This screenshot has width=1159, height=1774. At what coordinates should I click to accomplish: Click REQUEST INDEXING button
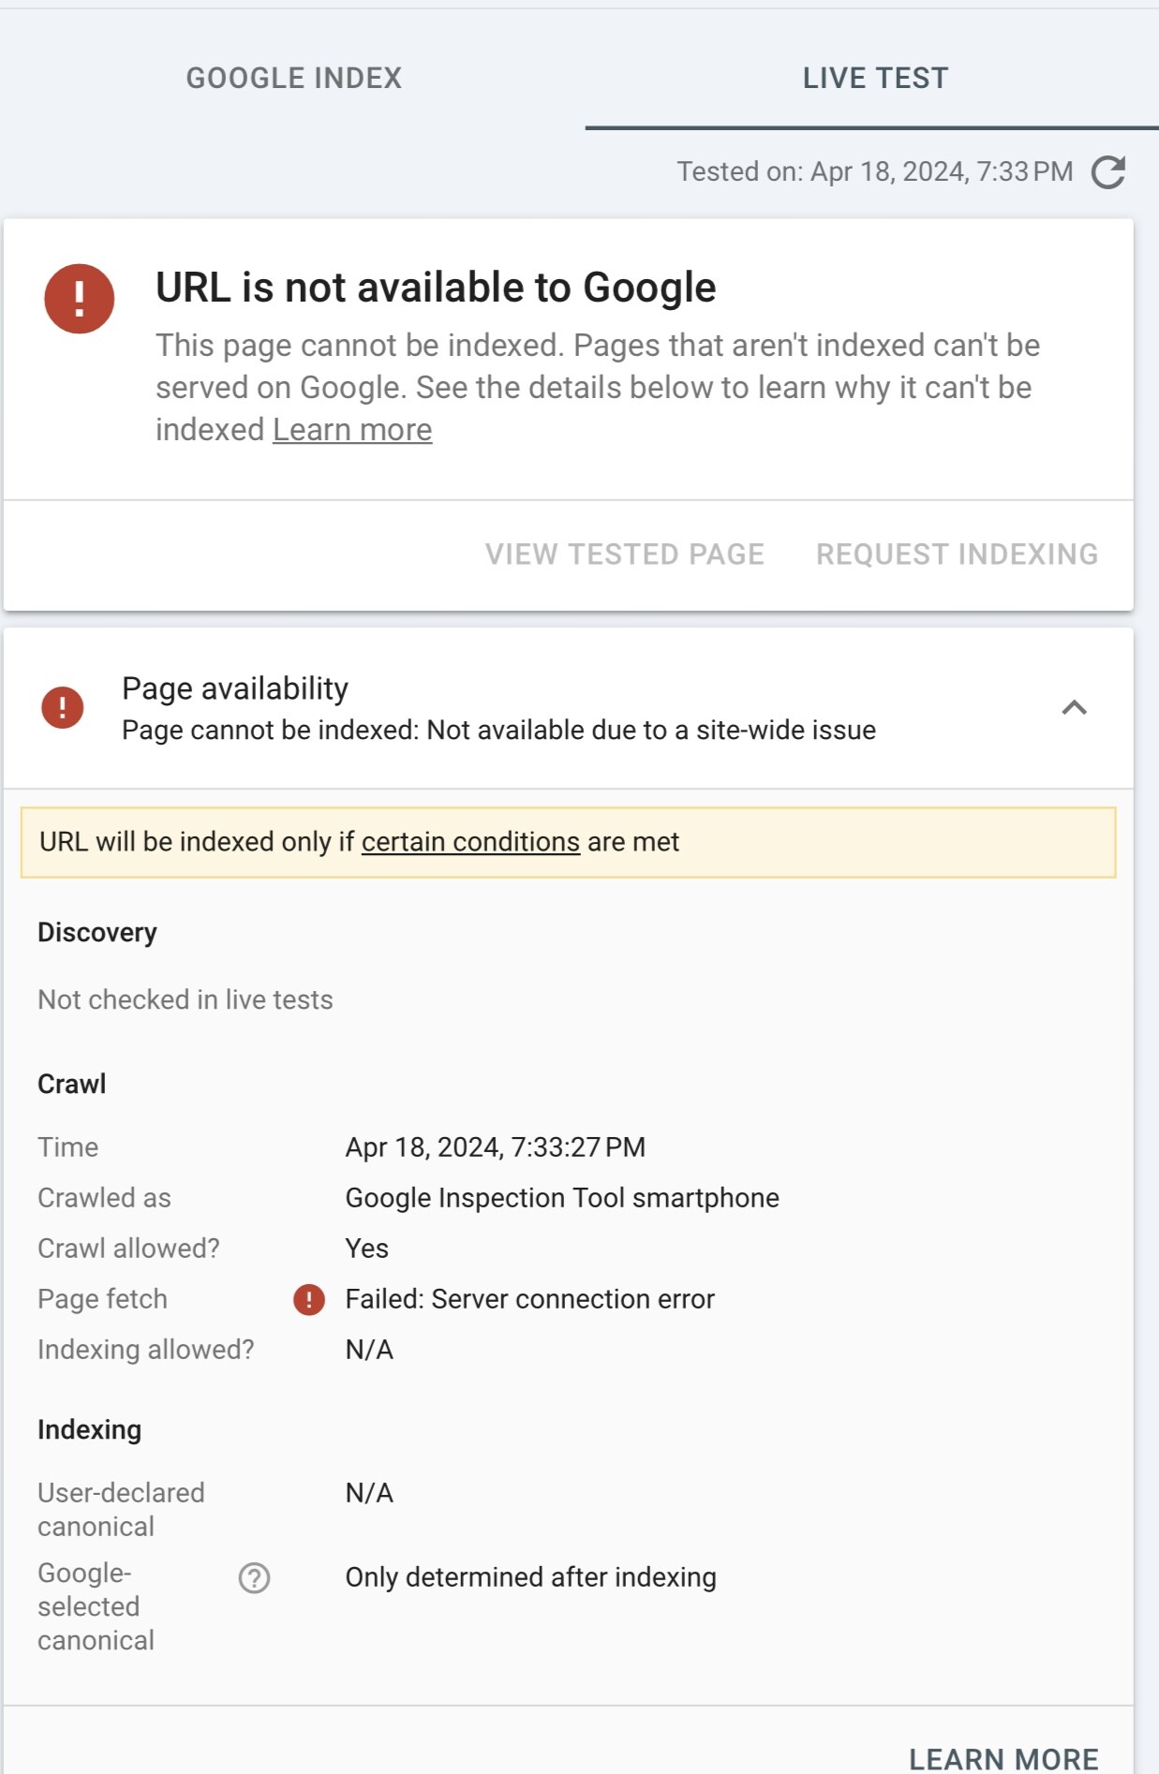[x=957, y=554]
